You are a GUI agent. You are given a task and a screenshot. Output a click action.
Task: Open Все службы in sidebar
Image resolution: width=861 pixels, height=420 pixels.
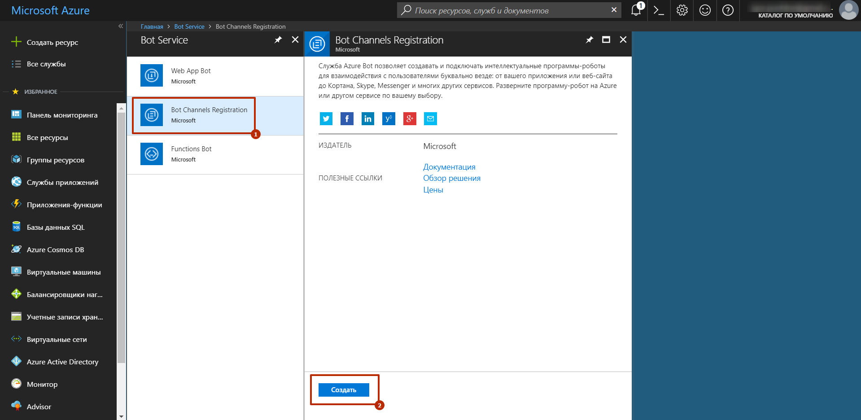46,64
